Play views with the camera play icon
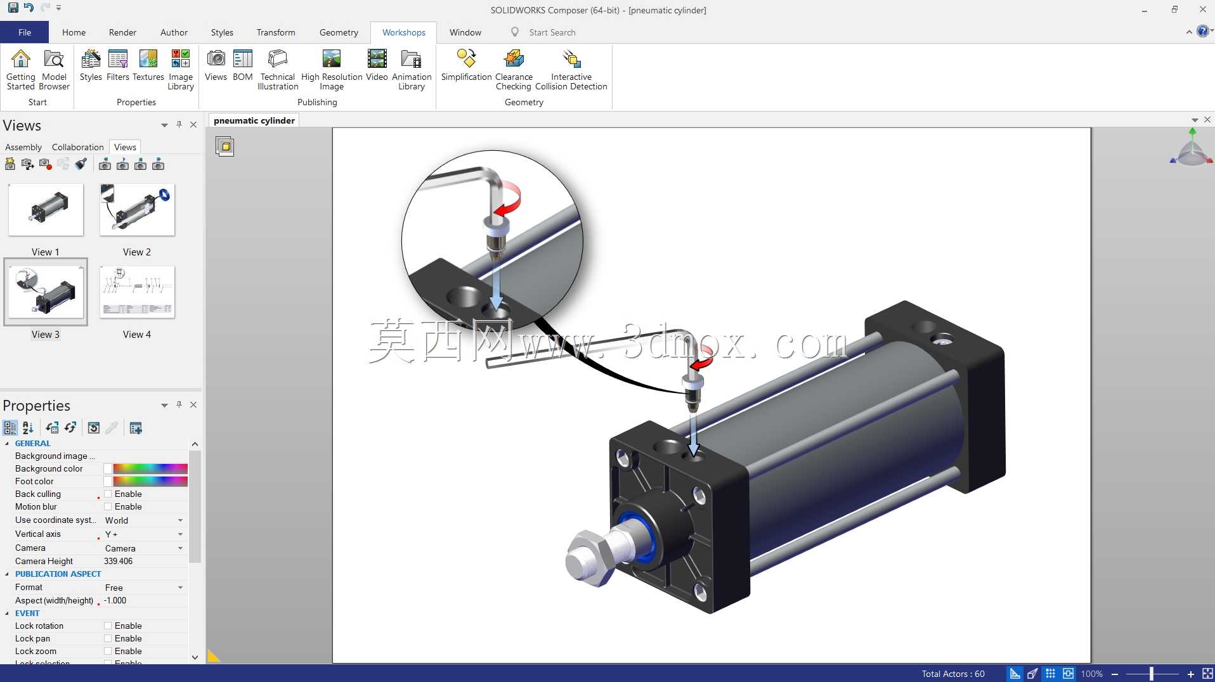Viewport: 1215px width, 682px height. point(123,165)
